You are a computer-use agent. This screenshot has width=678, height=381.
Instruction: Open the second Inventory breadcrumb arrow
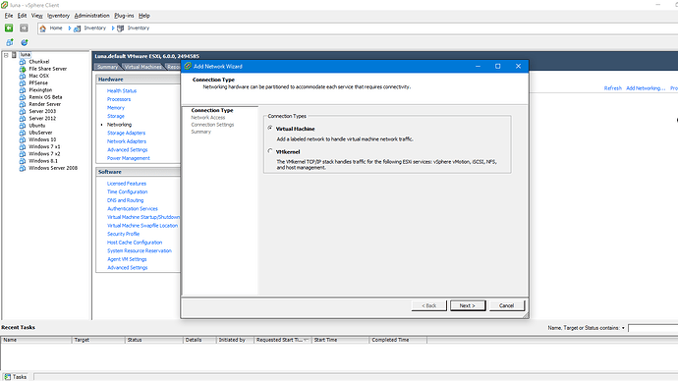(x=113, y=28)
